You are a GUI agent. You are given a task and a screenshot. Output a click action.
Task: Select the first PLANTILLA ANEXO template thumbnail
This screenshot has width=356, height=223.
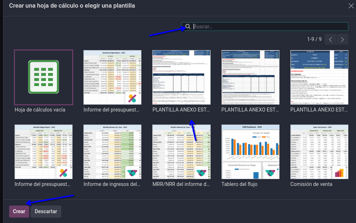[x=181, y=77]
